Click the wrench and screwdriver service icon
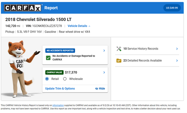Screen dimensions: 187x113 point(119,49)
